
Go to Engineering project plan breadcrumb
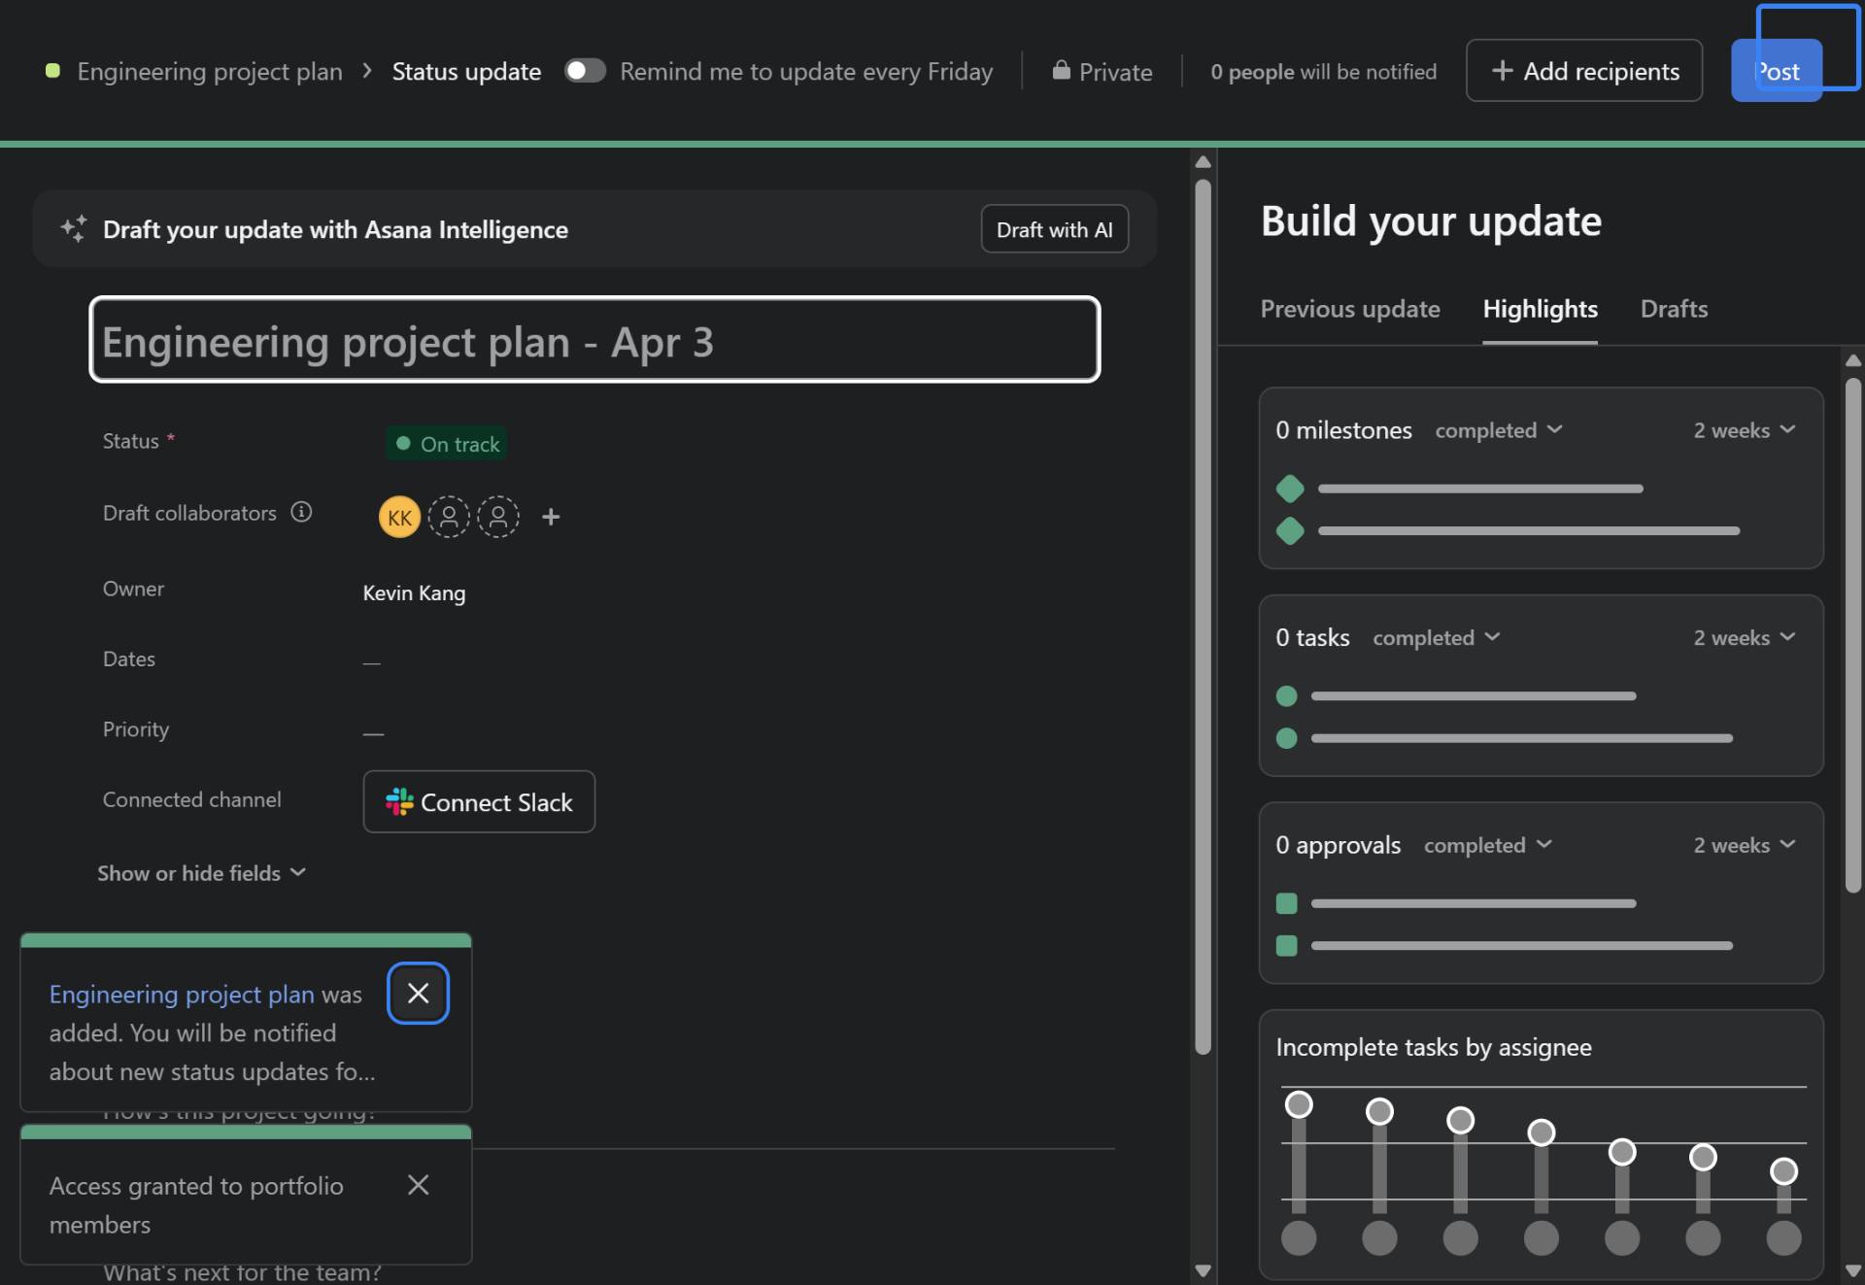tap(210, 71)
